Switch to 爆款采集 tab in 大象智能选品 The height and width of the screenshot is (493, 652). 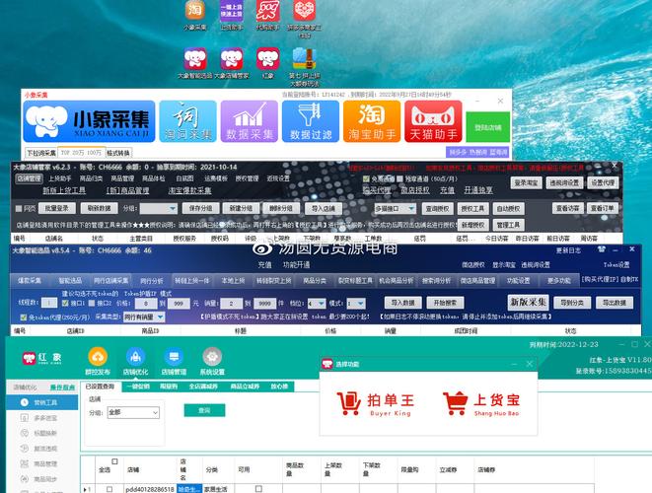tap(30, 281)
